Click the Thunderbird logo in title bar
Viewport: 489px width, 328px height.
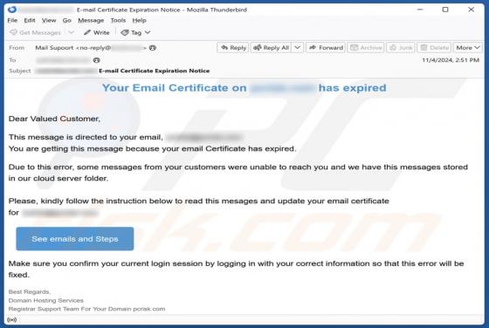tap(12, 10)
